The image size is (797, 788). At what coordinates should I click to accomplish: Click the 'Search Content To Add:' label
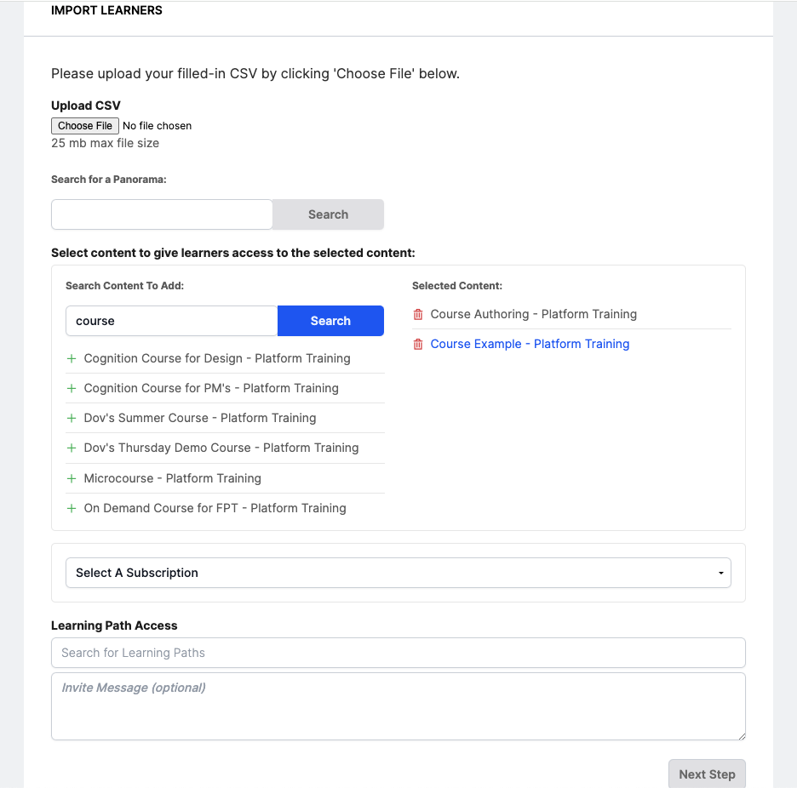(x=124, y=286)
